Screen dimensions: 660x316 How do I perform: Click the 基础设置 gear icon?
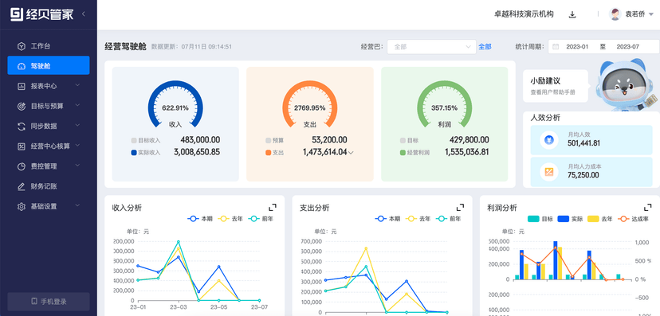[x=21, y=206]
